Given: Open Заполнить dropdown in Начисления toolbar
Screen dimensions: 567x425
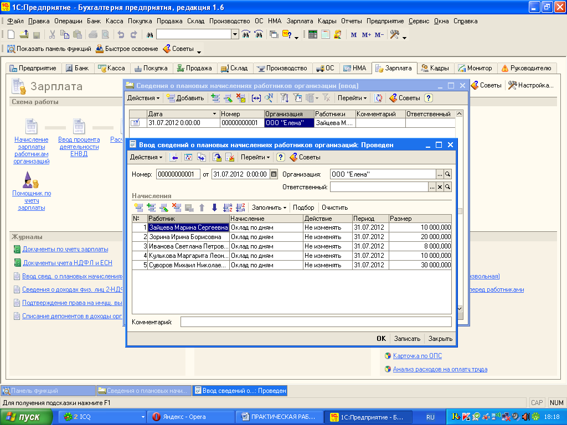Looking at the screenshot, I should click(x=269, y=208).
